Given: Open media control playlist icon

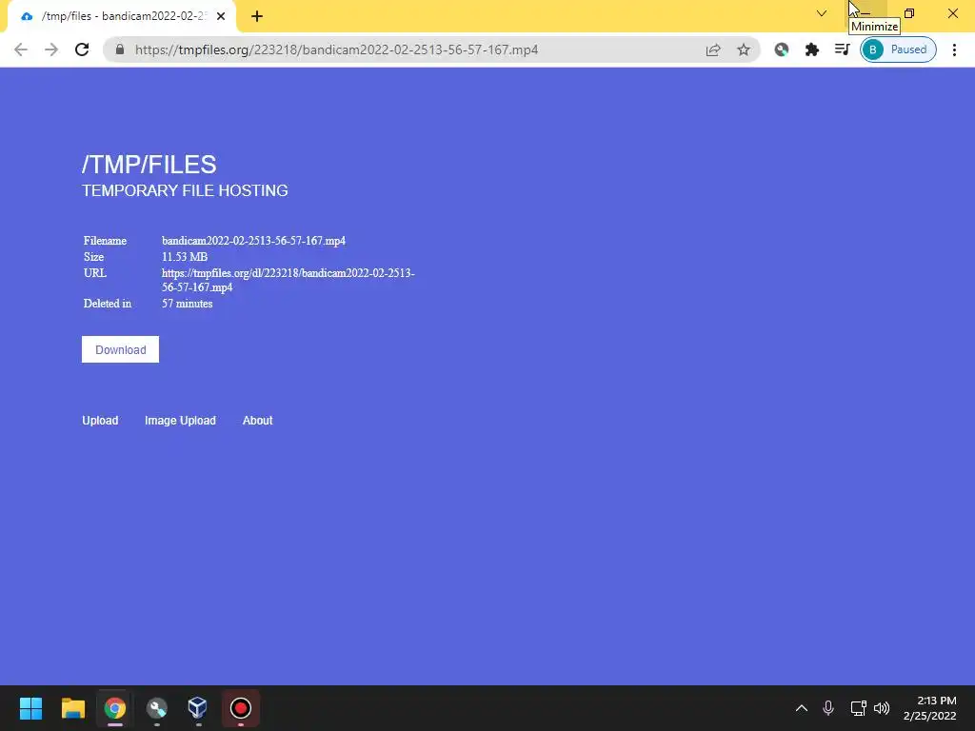Looking at the screenshot, I should tap(842, 49).
